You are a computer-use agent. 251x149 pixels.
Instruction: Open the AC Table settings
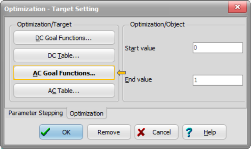[x=64, y=91]
